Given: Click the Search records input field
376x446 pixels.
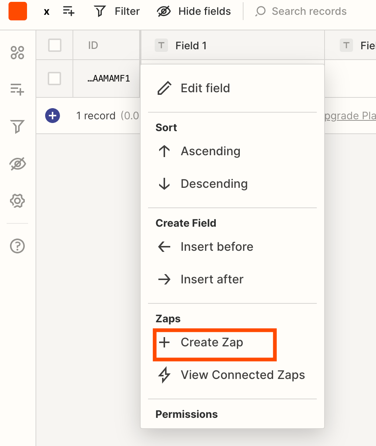Looking at the screenshot, I should [x=309, y=11].
